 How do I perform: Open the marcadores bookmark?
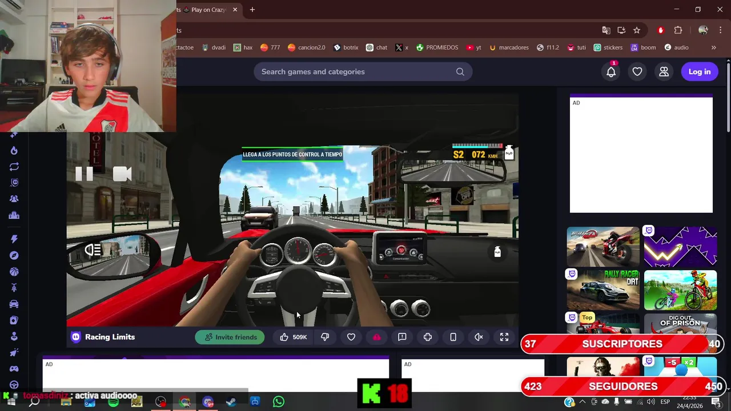click(509, 47)
